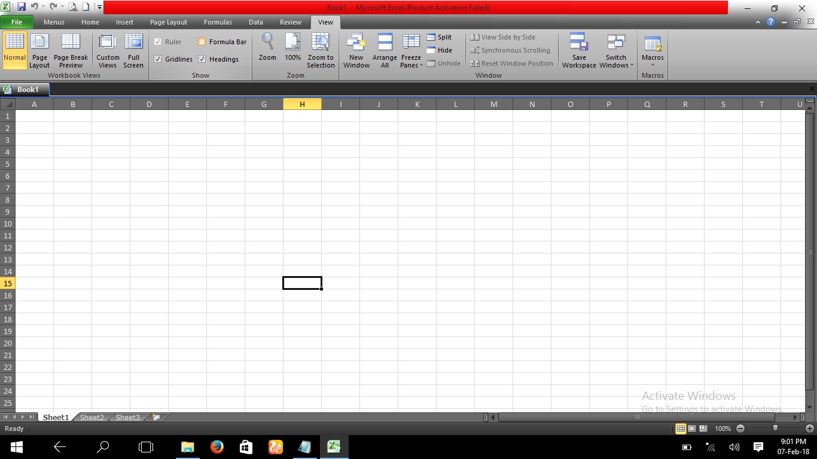Switch to the Insert ribbon tab
Viewport: 817px width, 459px height.
click(124, 22)
